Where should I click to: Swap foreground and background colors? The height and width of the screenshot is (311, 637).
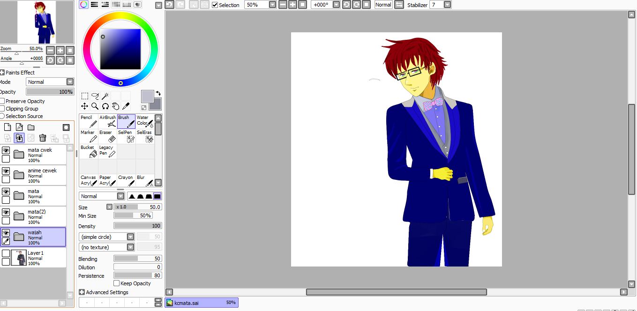[158, 93]
